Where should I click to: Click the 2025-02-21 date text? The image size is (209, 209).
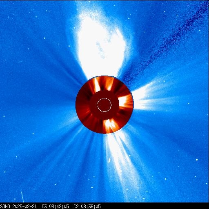[24, 207]
